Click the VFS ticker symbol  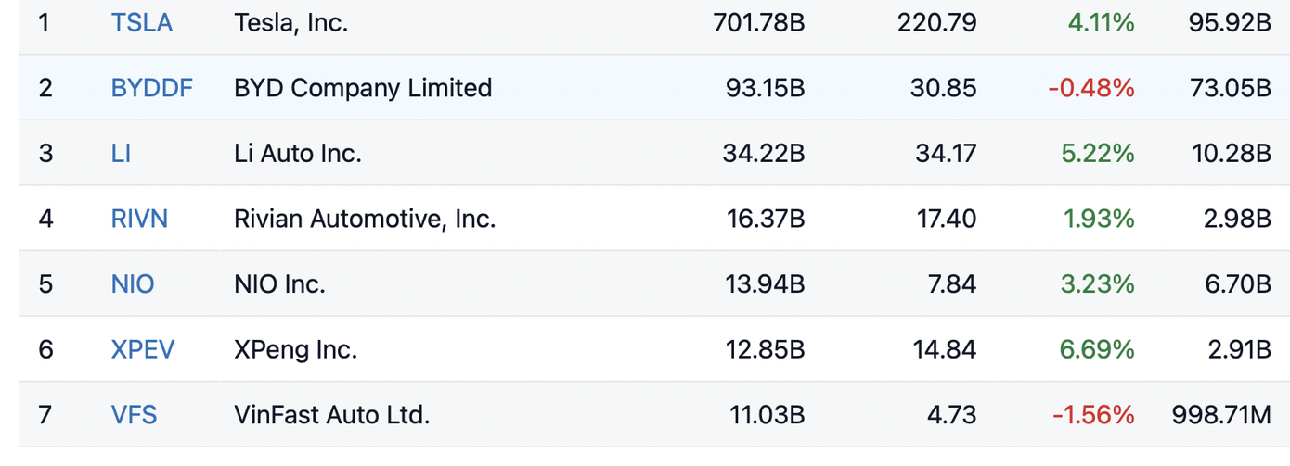134,414
